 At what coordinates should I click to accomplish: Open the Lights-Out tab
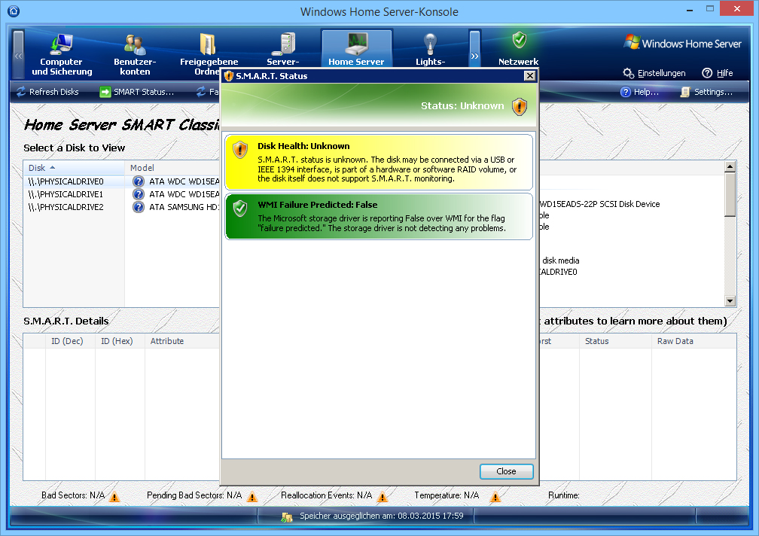point(431,50)
